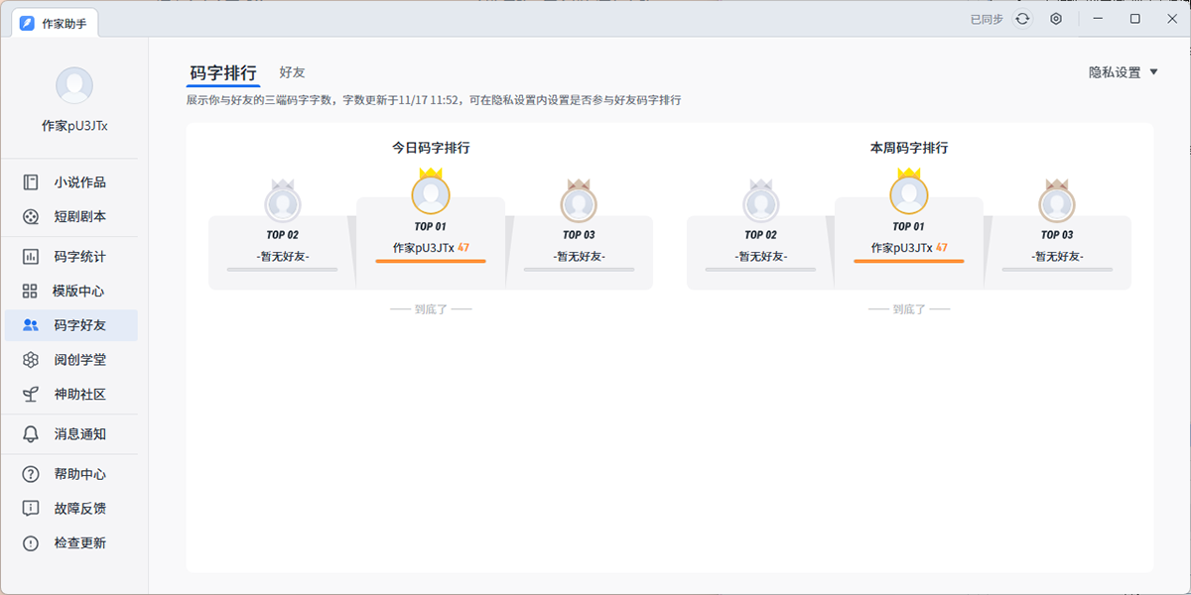Image resolution: width=1191 pixels, height=595 pixels.
Task: Open the 小说作品 sidebar icon
Action: click(x=31, y=182)
